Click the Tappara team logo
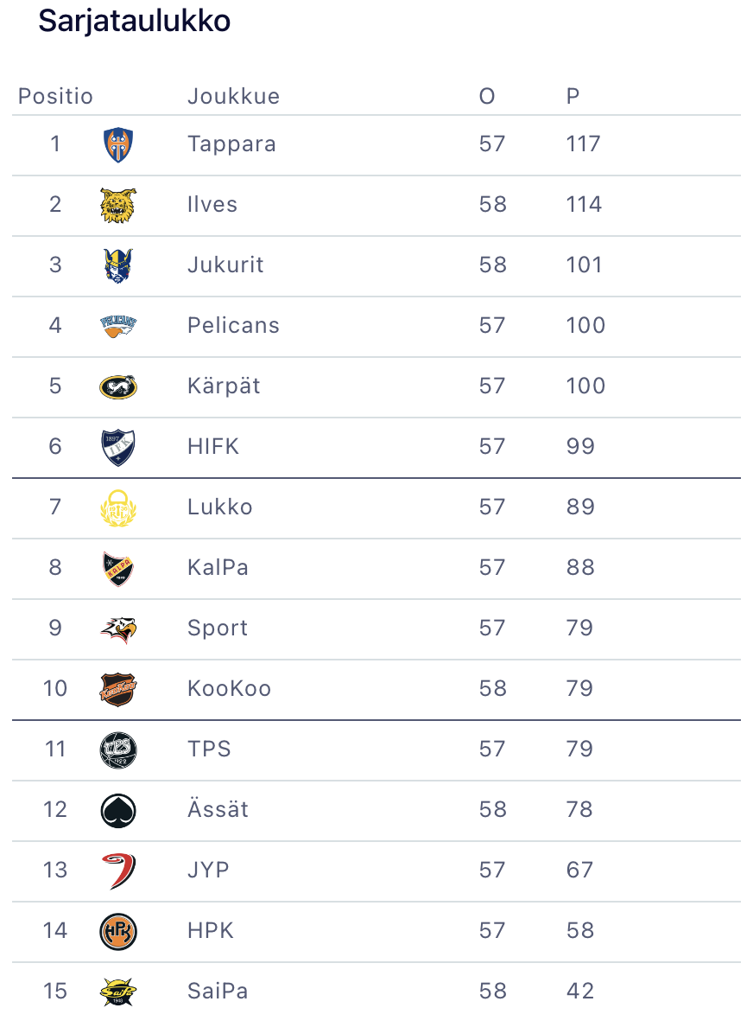Screen dimensions: 753x1027 click(x=118, y=144)
